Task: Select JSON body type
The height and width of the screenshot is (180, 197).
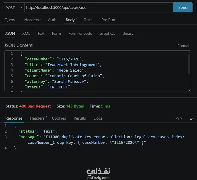Action: (10, 33)
